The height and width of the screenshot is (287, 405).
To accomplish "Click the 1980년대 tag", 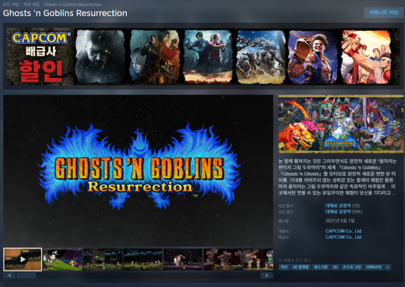I will pyautogui.click(x=373, y=267).
